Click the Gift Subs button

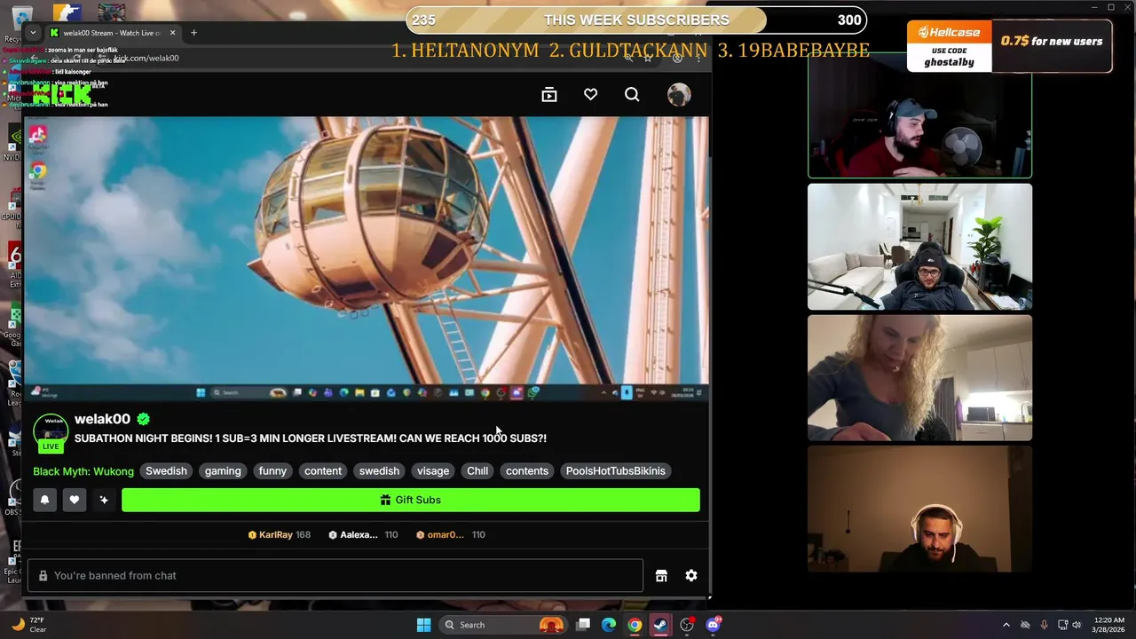coord(411,500)
